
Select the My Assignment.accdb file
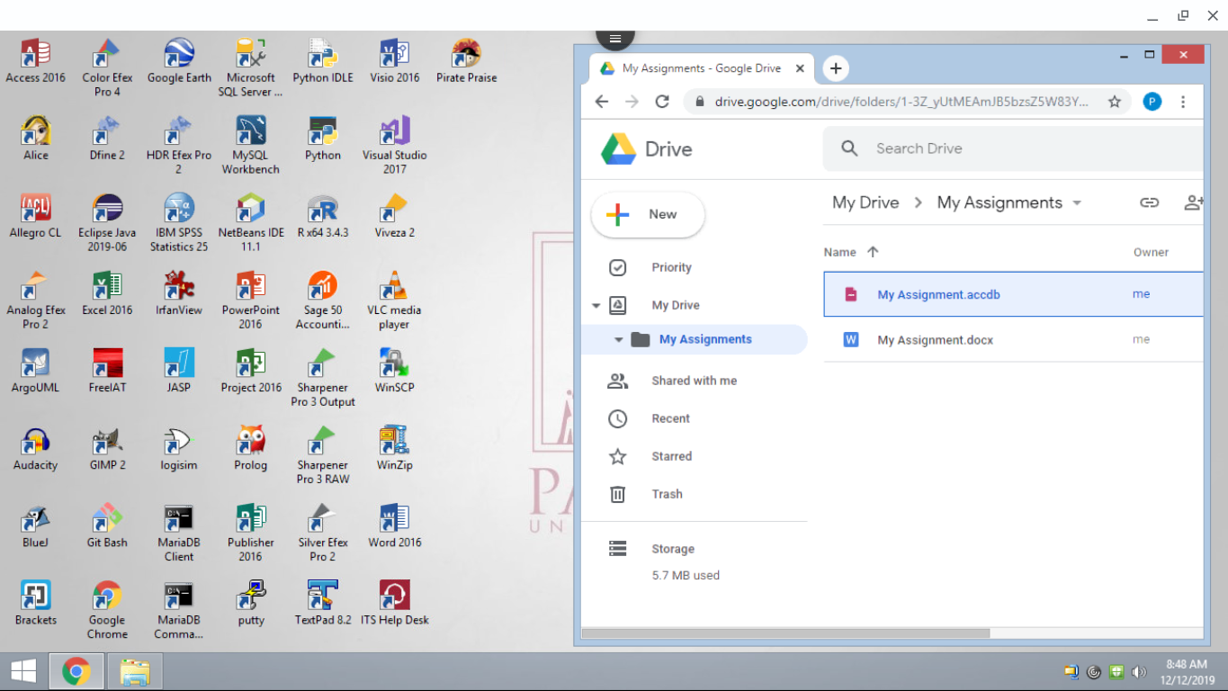pos(1013,294)
